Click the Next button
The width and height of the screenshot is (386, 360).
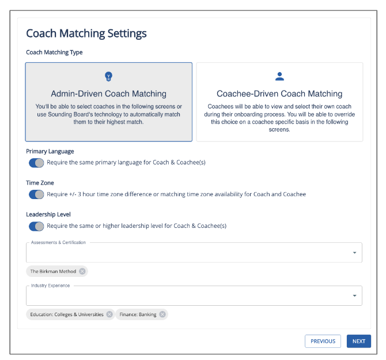point(359,341)
